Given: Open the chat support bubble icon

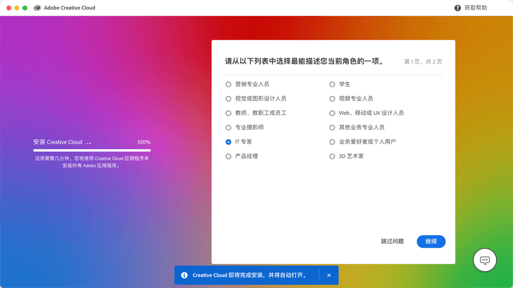Looking at the screenshot, I should pyautogui.click(x=484, y=260).
